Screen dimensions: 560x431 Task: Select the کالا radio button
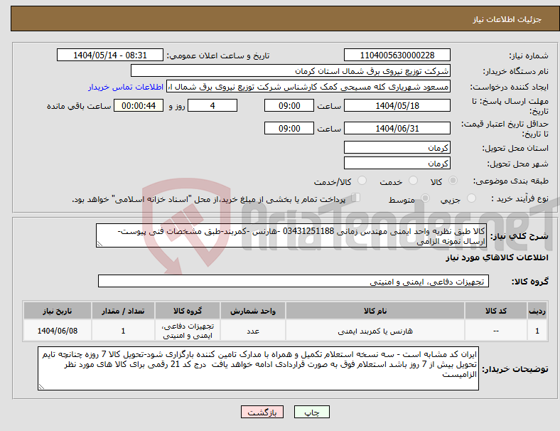[453, 181]
